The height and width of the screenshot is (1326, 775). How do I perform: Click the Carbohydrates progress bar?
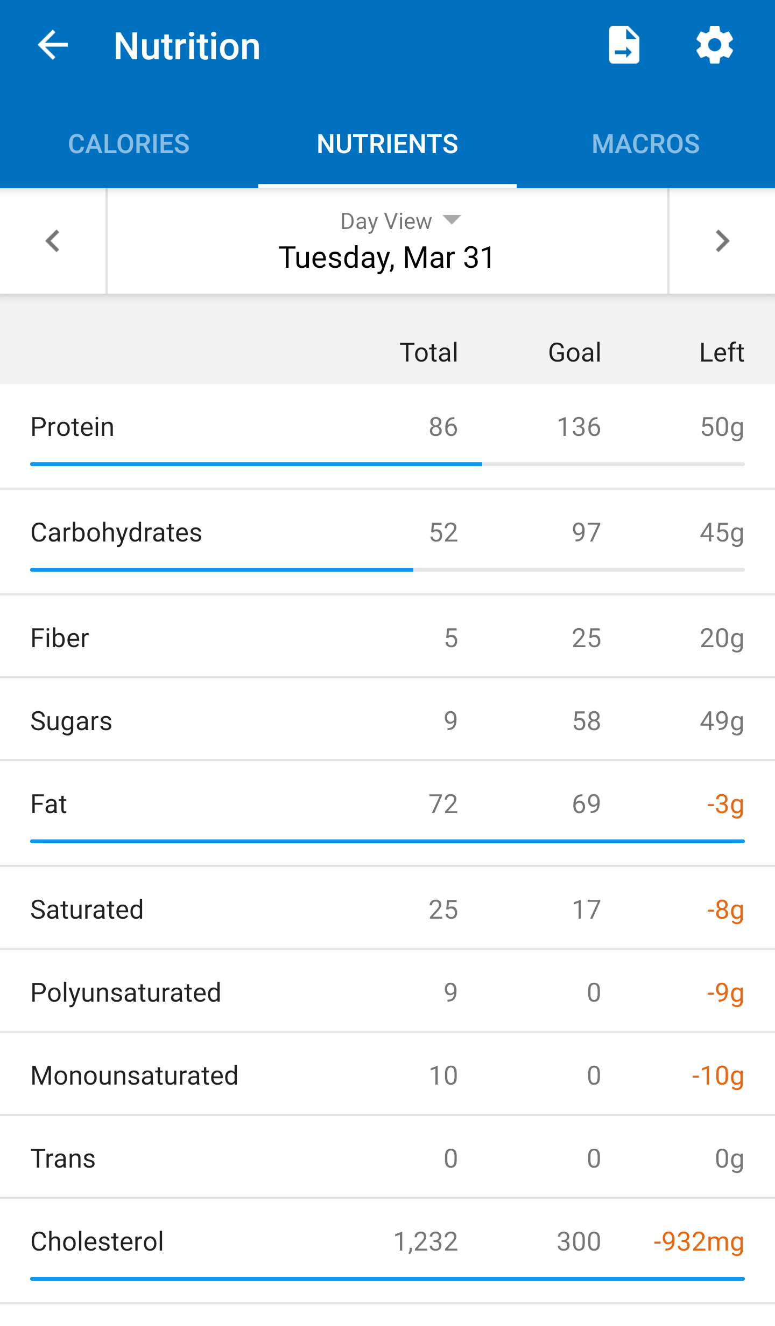(387, 570)
